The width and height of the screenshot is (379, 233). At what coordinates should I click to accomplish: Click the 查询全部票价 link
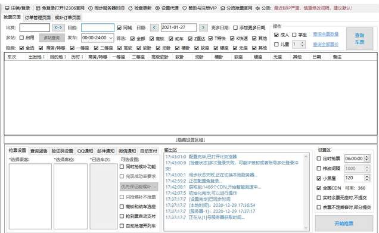click(x=325, y=44)
